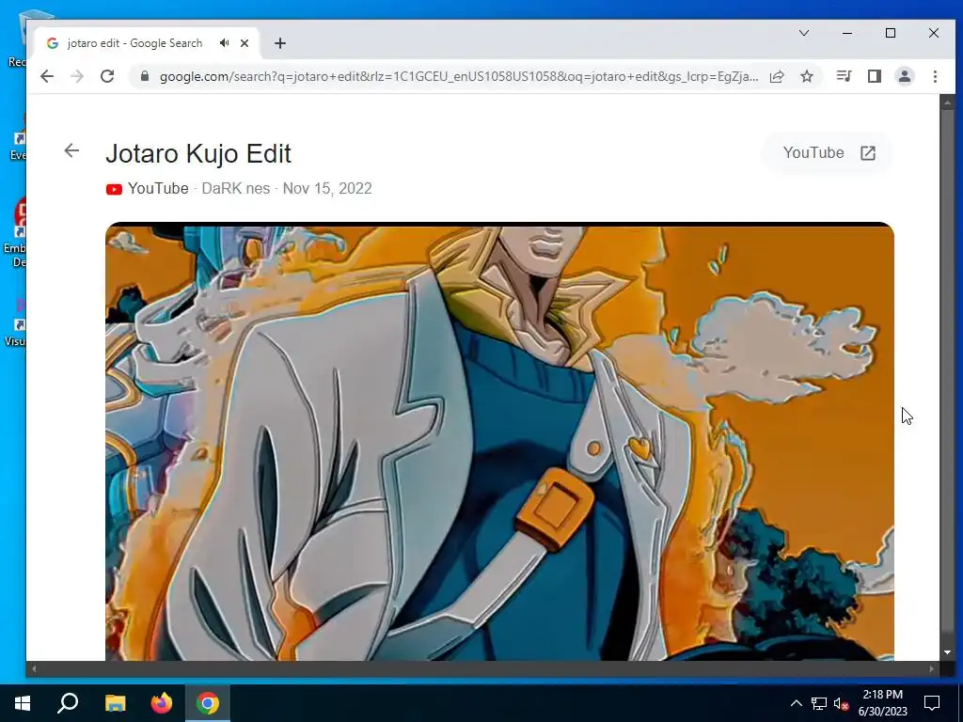This screenshot has height=722, width=963.
Task: Click the Jotaro Kujo Edit title
Action: pos(198,153)
